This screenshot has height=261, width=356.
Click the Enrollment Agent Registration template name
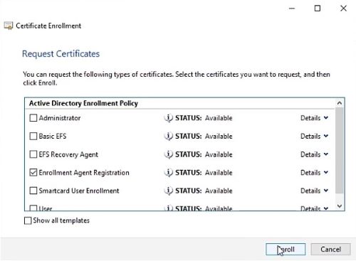[84, 172]
